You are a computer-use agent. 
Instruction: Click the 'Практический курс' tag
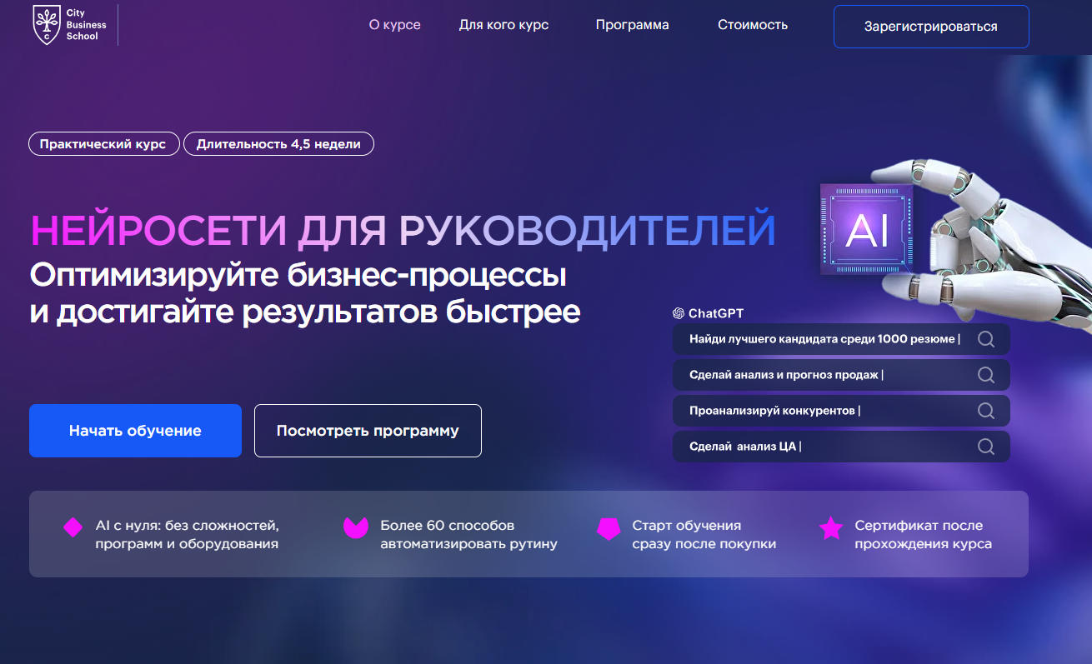click(103, 144)
